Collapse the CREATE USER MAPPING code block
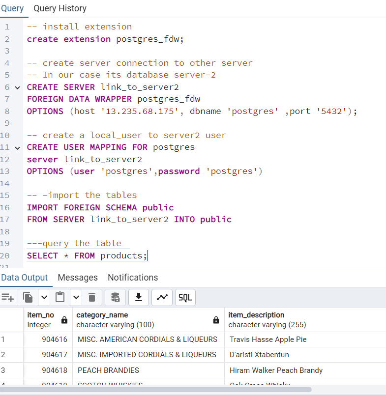The width and height of the screenshot is (386, 395). pos(18,147)
